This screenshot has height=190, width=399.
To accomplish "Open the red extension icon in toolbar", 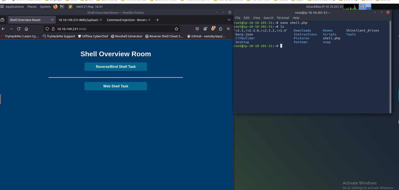I will [x=214, y=28].
